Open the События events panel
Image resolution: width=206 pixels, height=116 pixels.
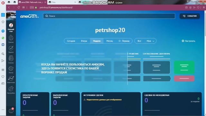[x=190, y=16]
